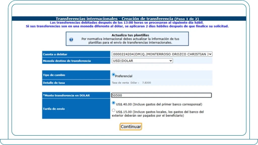
Task: Click the Monto transferencia en DOLAR label
Action: point(76,95)
